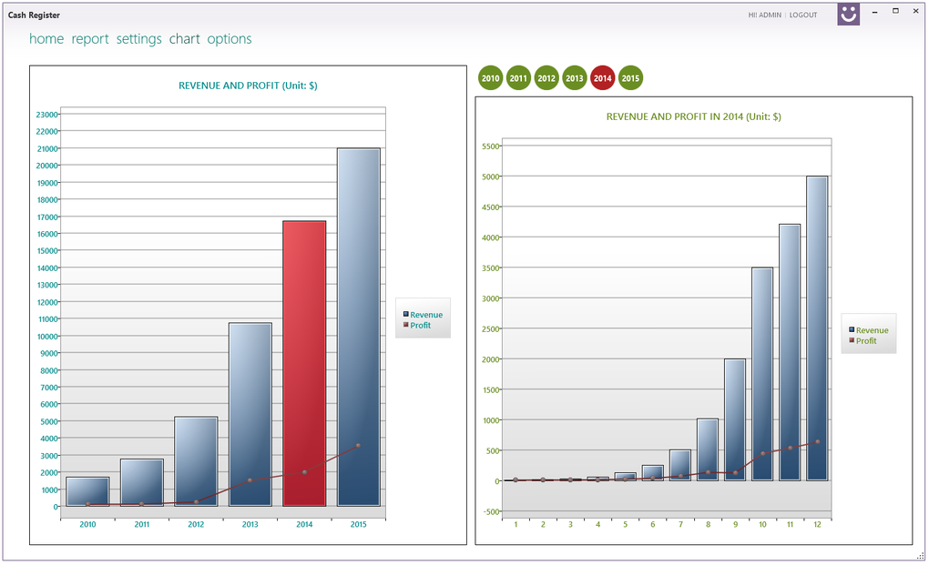Select the 2010 year circle button

[491, 78]
